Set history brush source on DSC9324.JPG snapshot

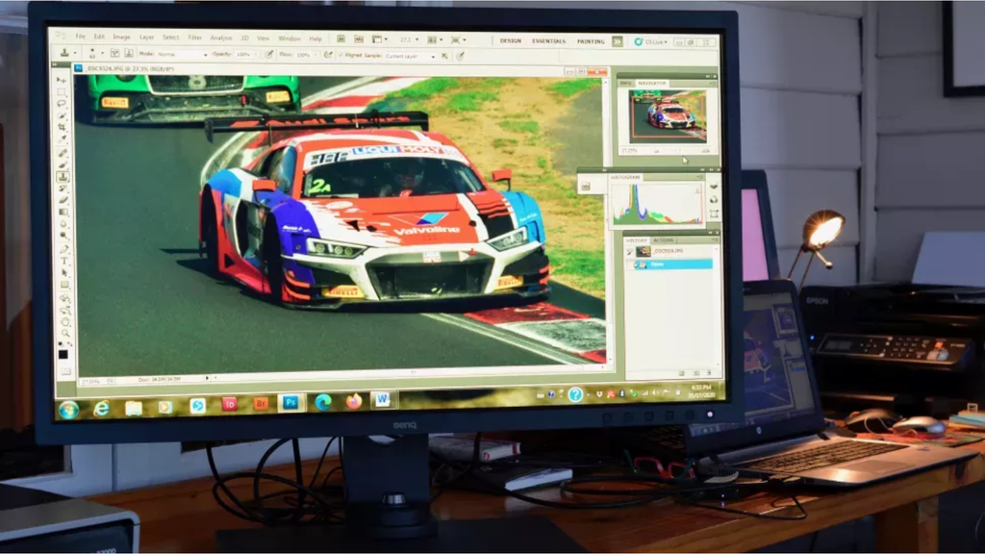[x=629, y=252]
